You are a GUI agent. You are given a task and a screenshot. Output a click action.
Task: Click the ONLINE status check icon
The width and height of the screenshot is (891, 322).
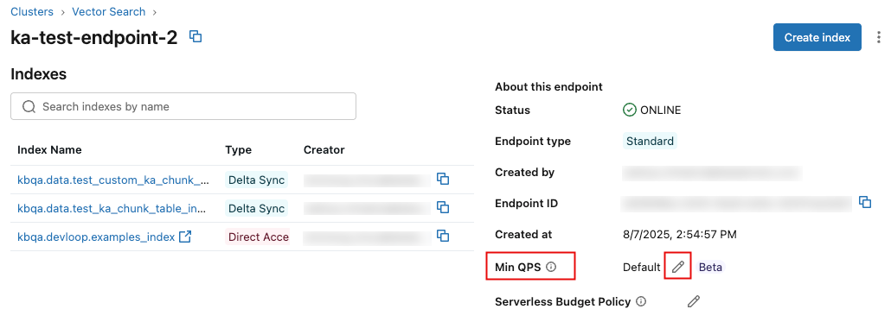[629, 110]
